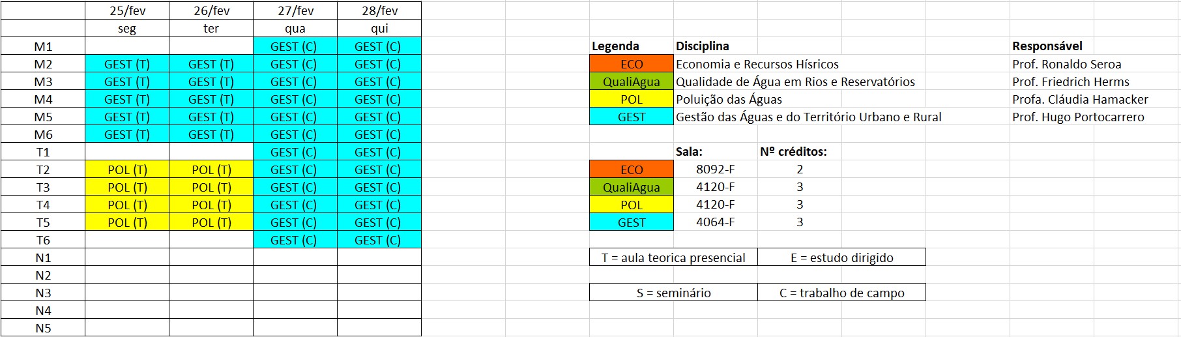Select the N5 row label cell

point(43,328)
